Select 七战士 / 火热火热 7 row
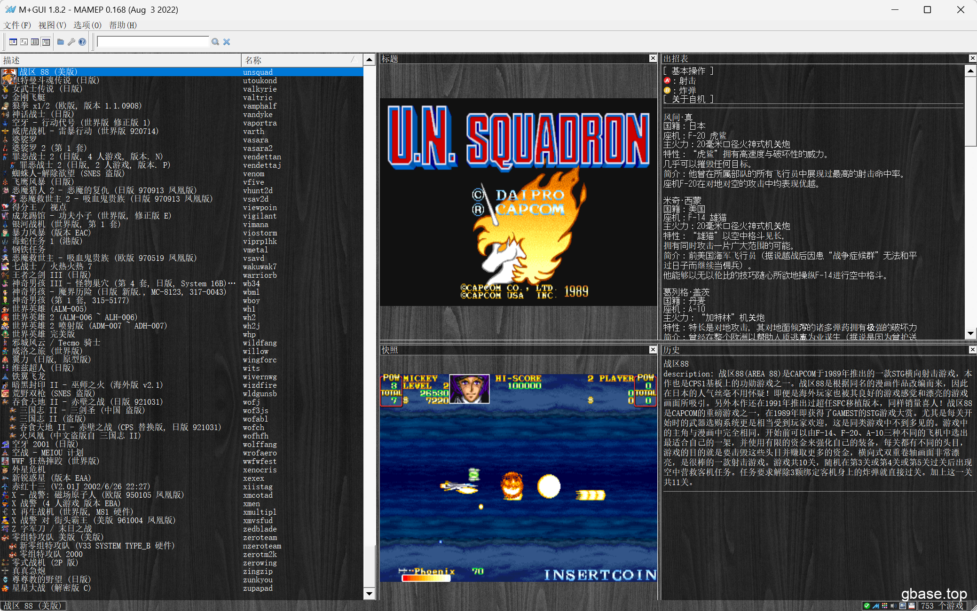Viewport: 977px width, 611px height. click(181, 266)
